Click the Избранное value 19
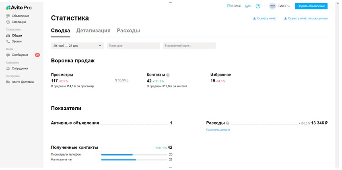This screenshot has height=170, width=342. 213,81
